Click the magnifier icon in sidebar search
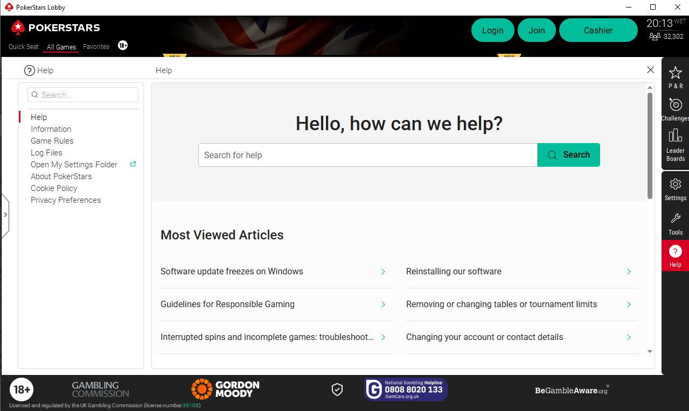Screen dimensions: 689x411 35,95
